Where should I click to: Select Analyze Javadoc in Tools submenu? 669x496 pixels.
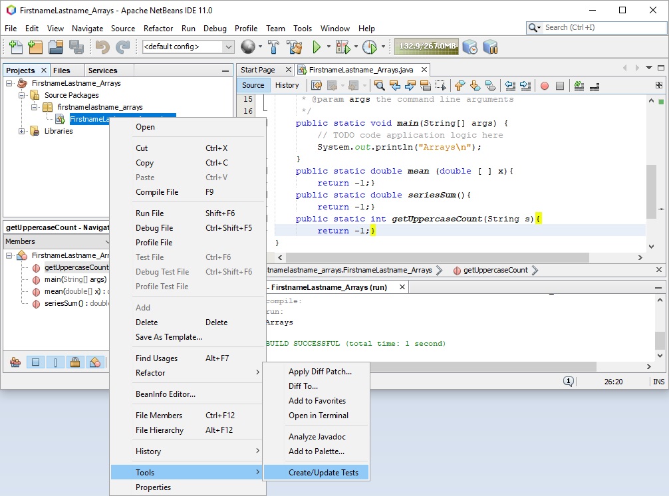[x=317, y=437]
